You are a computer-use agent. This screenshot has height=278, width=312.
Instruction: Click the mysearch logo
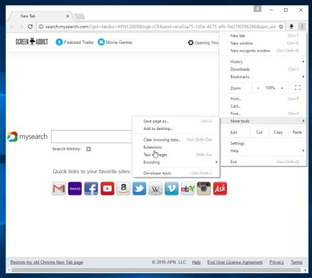[27, 137]
